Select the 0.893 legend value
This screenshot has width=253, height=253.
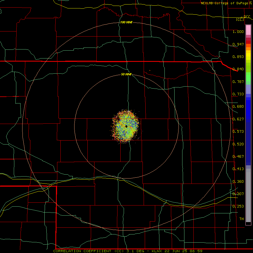click(238, 57)
